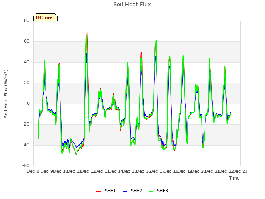Select the Soil Heat Flux chart title
Image resolution: width=265 pixels, height=199 pixels.
click(x=132, y=5)
